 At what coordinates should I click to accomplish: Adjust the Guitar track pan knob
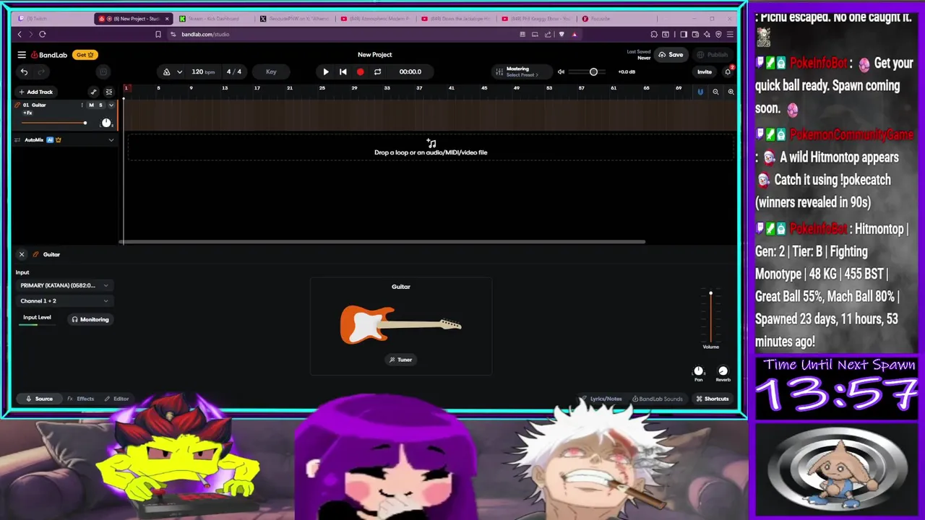(x=106, y=123)
